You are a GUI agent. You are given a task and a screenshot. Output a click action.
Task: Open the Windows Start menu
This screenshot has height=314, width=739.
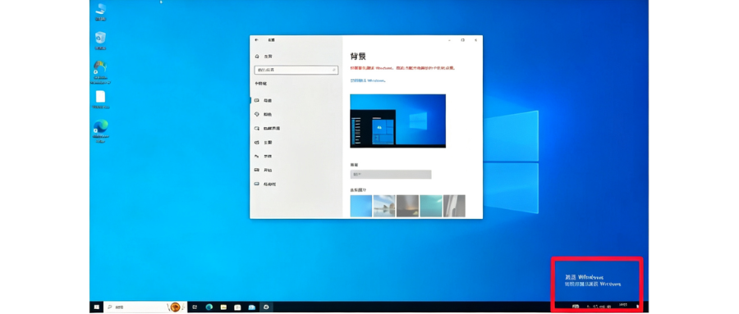[x=97, y=307]
